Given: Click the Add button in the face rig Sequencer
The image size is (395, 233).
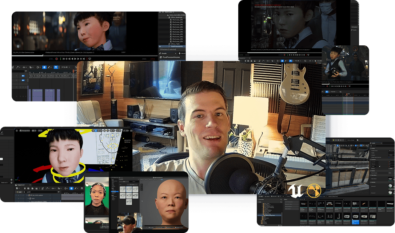Looking at the screenshot, I should [19, 192].
